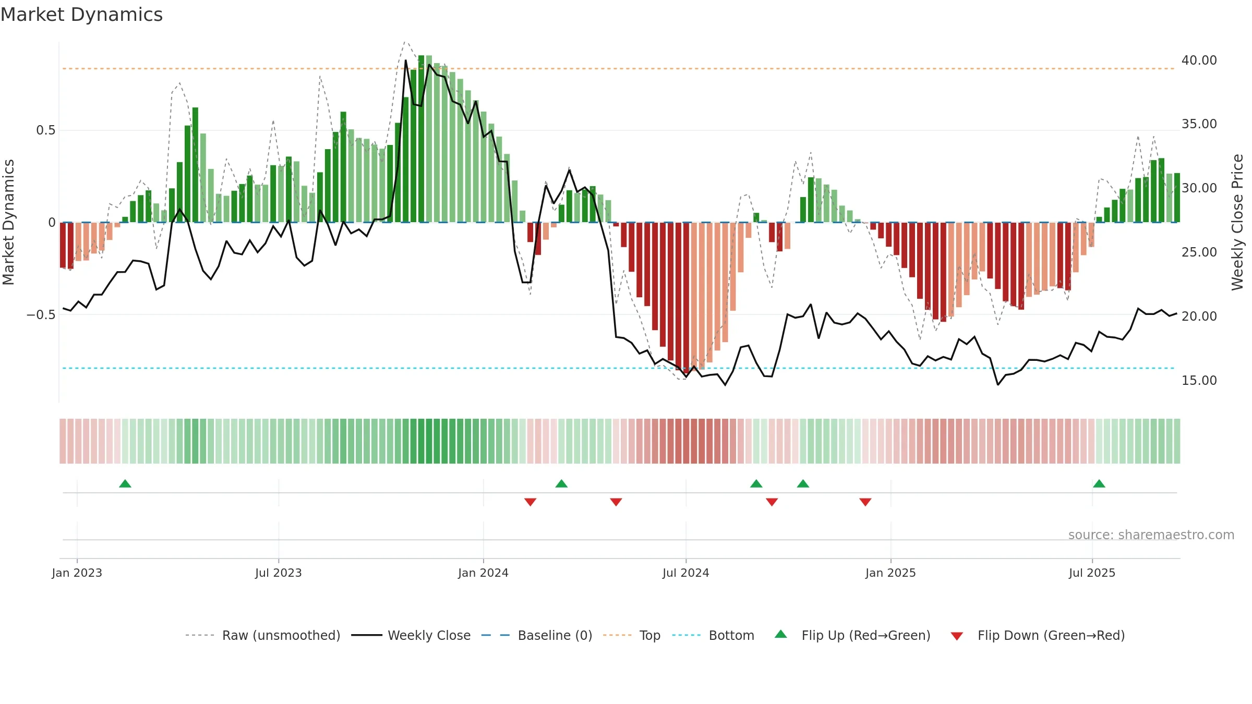The width and height of the screenshot is (1252, 704).
Task: Click the Market Dynamics y-axis title
Action: pos(9,222)
